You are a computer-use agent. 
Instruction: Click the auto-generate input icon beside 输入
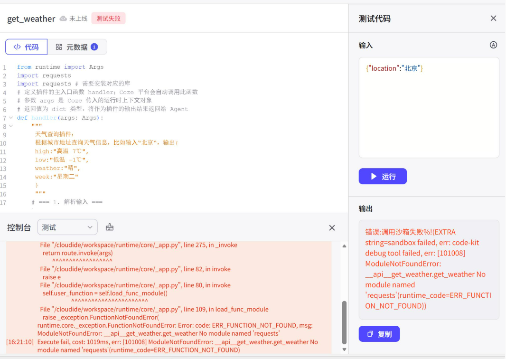point(493,45)
